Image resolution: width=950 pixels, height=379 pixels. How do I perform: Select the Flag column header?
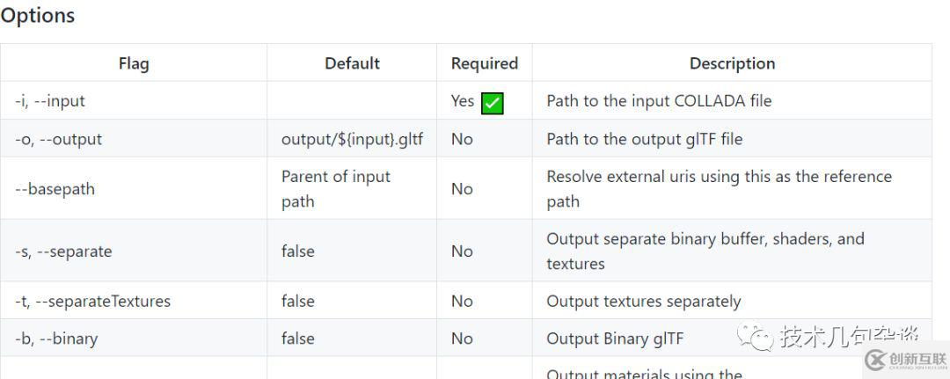click(134, 63)
